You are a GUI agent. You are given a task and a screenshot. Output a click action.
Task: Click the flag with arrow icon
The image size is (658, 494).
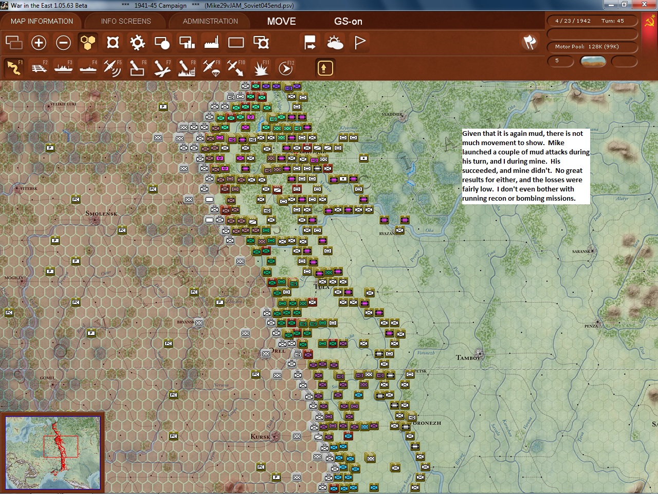click(x=310, y=42)
